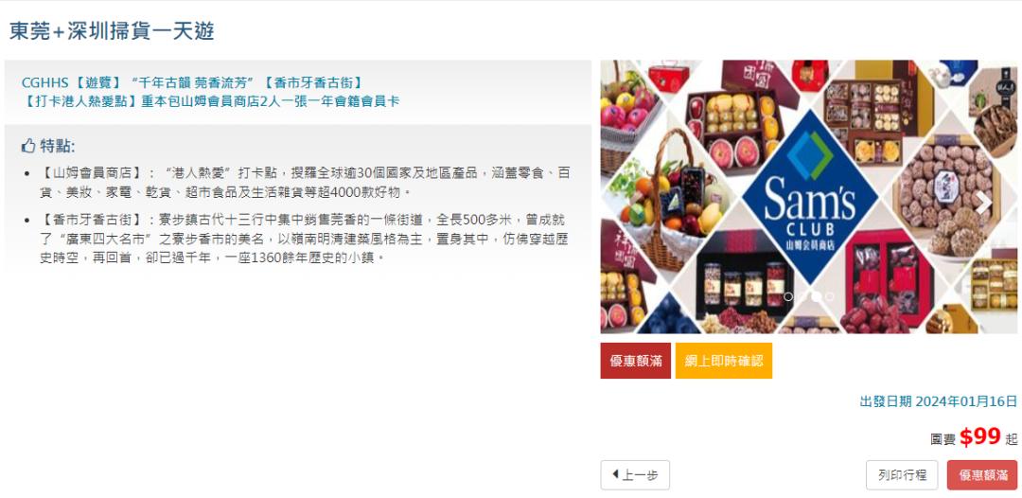Click the 列印行程 print itinerary button
This screenshot has width=1022, height=498.
[902, 475]
